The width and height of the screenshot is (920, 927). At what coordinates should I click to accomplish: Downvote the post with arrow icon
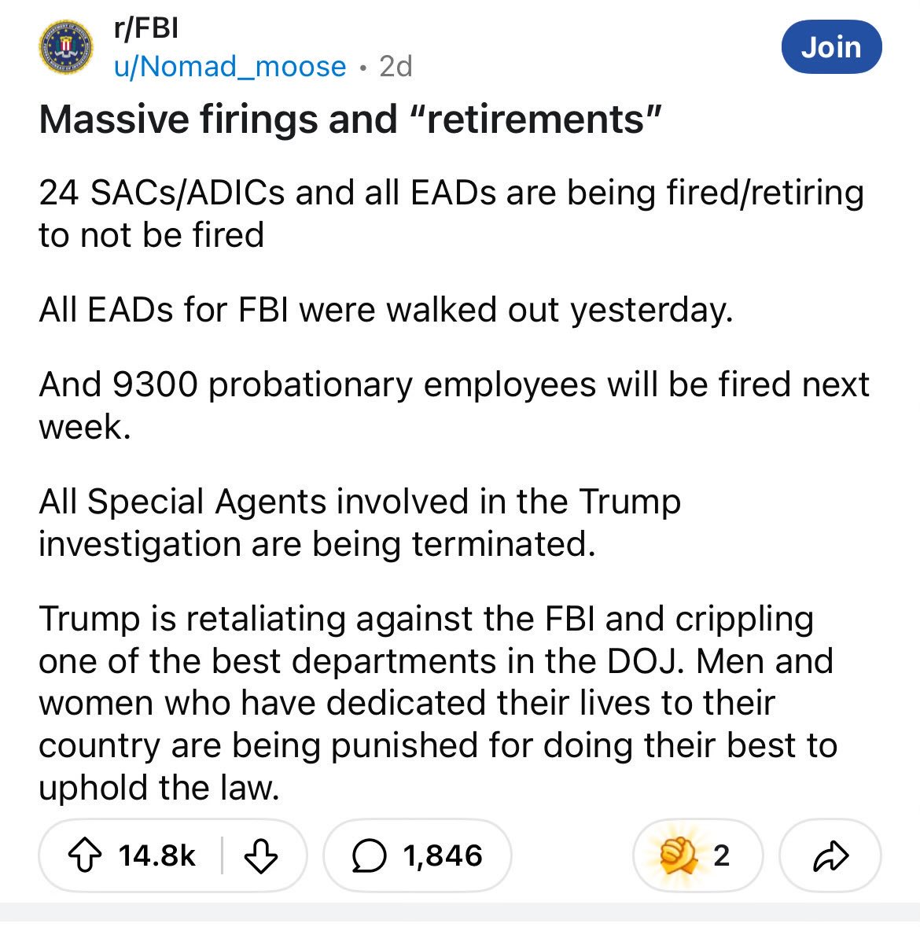(261, 855)
